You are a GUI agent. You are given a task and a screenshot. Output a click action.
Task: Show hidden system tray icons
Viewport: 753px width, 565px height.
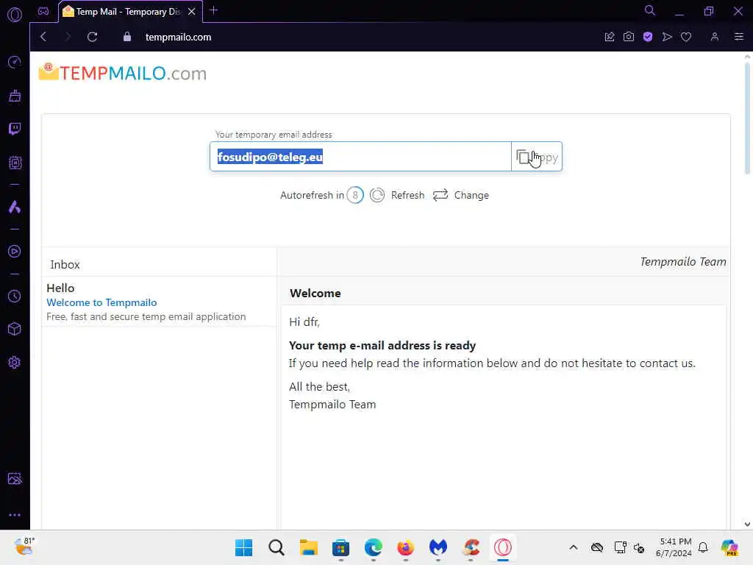coord(574,547)
